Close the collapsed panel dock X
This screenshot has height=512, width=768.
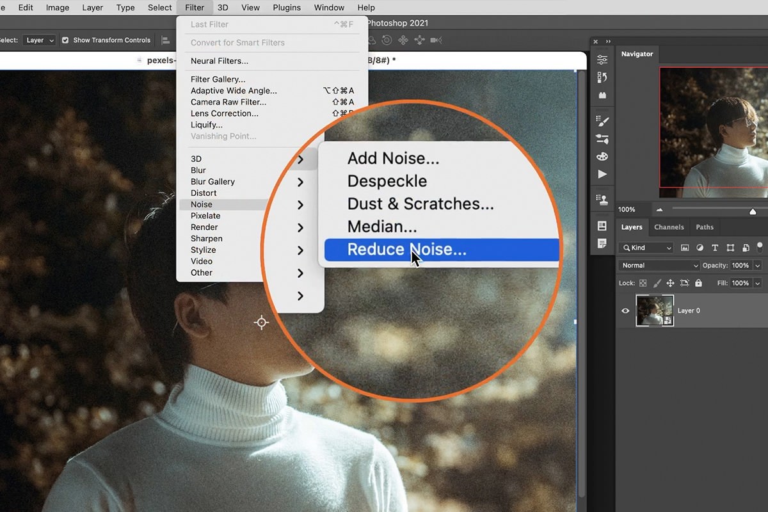(596, 41)
